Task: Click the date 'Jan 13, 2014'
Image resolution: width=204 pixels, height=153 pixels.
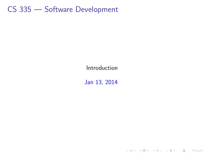Action: tap(101, 82)
